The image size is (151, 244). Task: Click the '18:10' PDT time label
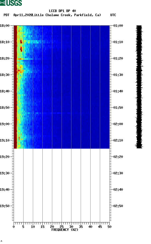(5, 42)
